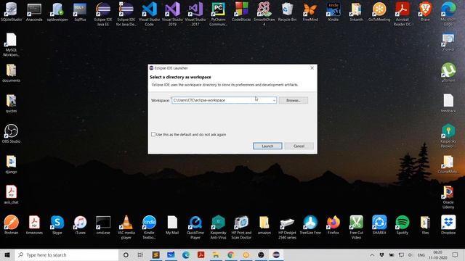Open File Explorer from the taskbar

(x=216, y=254)
